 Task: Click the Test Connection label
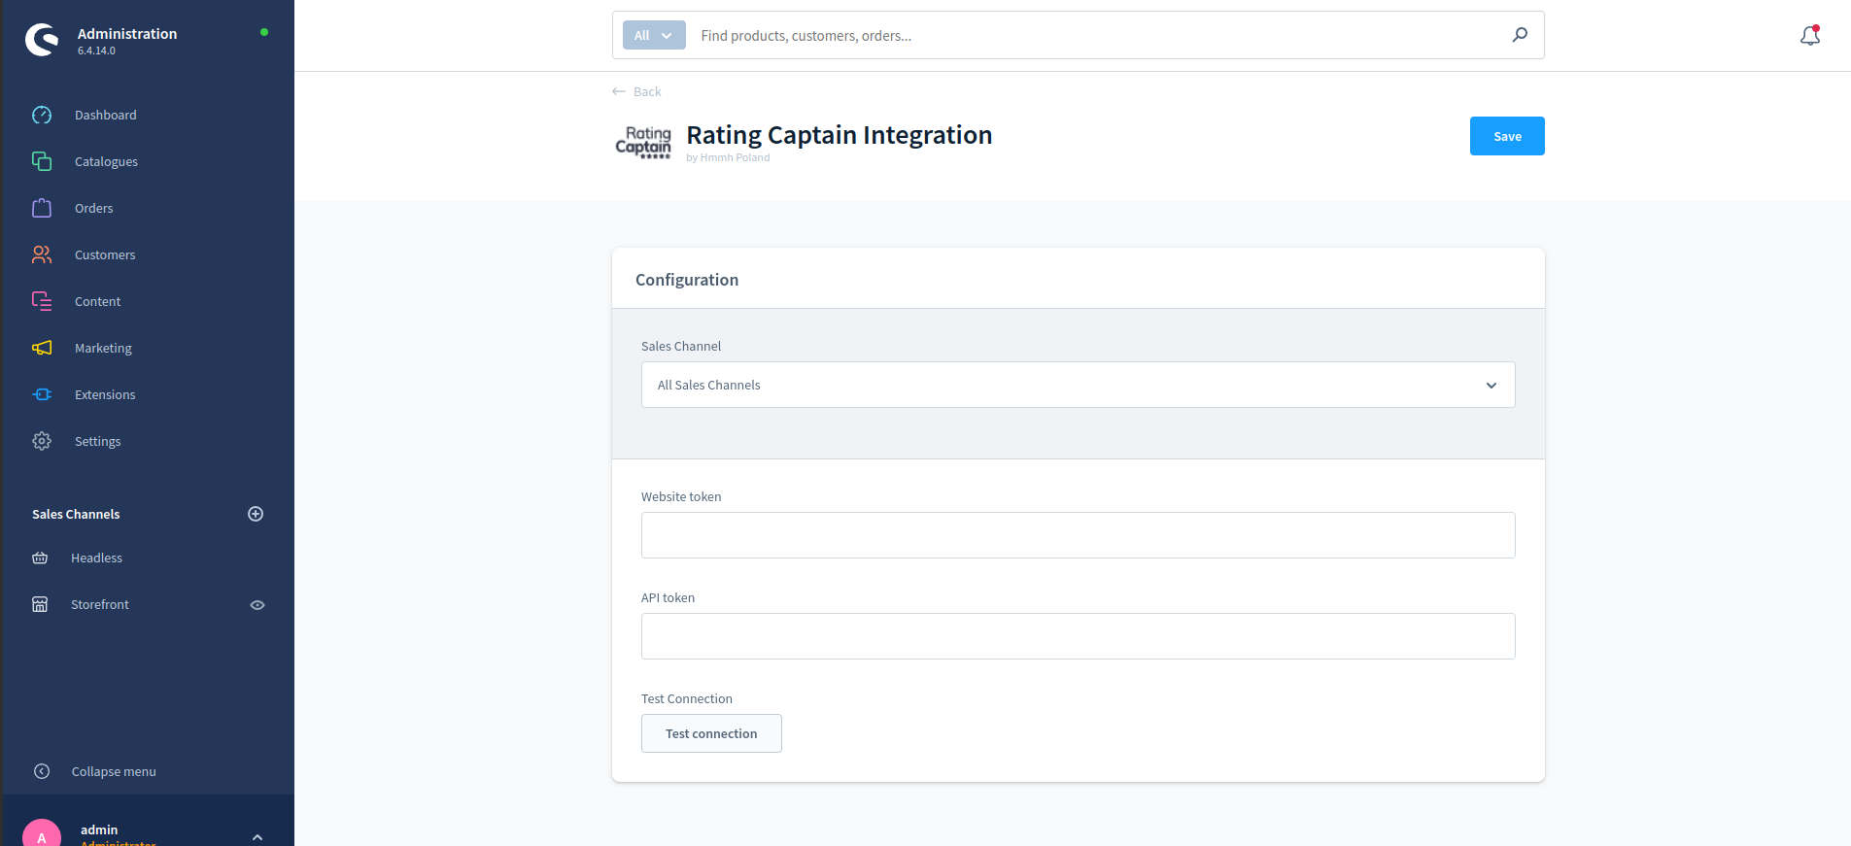(687, 698)
